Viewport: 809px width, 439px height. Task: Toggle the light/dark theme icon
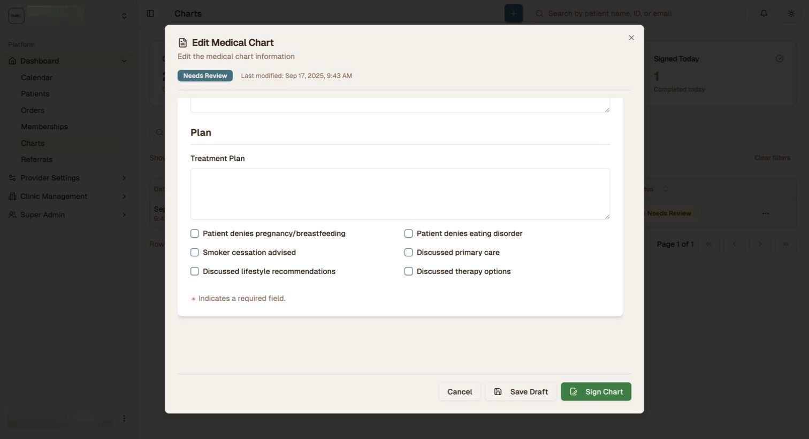[791, 13]
